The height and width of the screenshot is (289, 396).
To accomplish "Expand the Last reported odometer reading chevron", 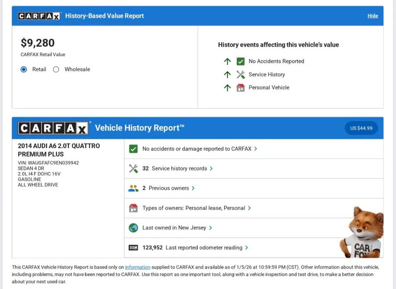I will click(247, 248).
